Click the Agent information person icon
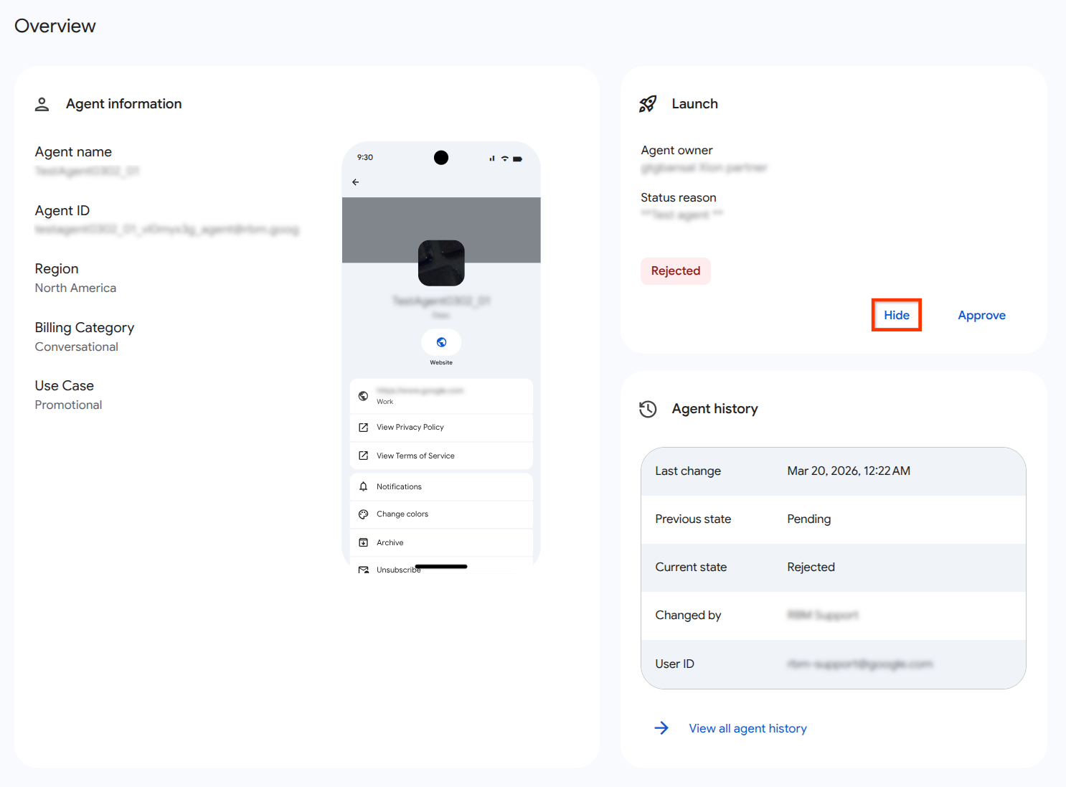 coord(42,103)
